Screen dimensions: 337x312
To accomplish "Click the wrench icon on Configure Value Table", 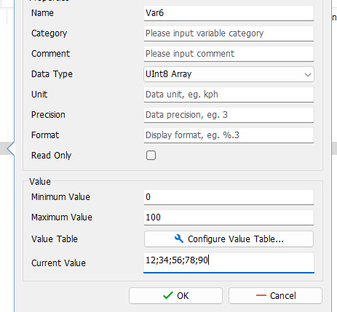I will point(179,239).
